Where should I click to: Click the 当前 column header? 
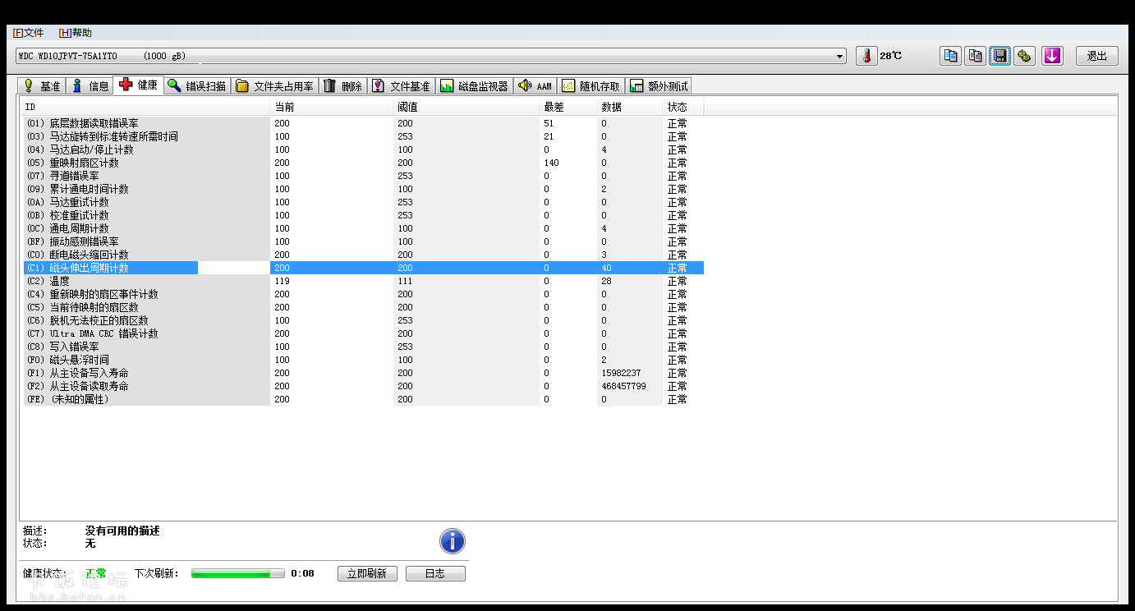[332, 108]
